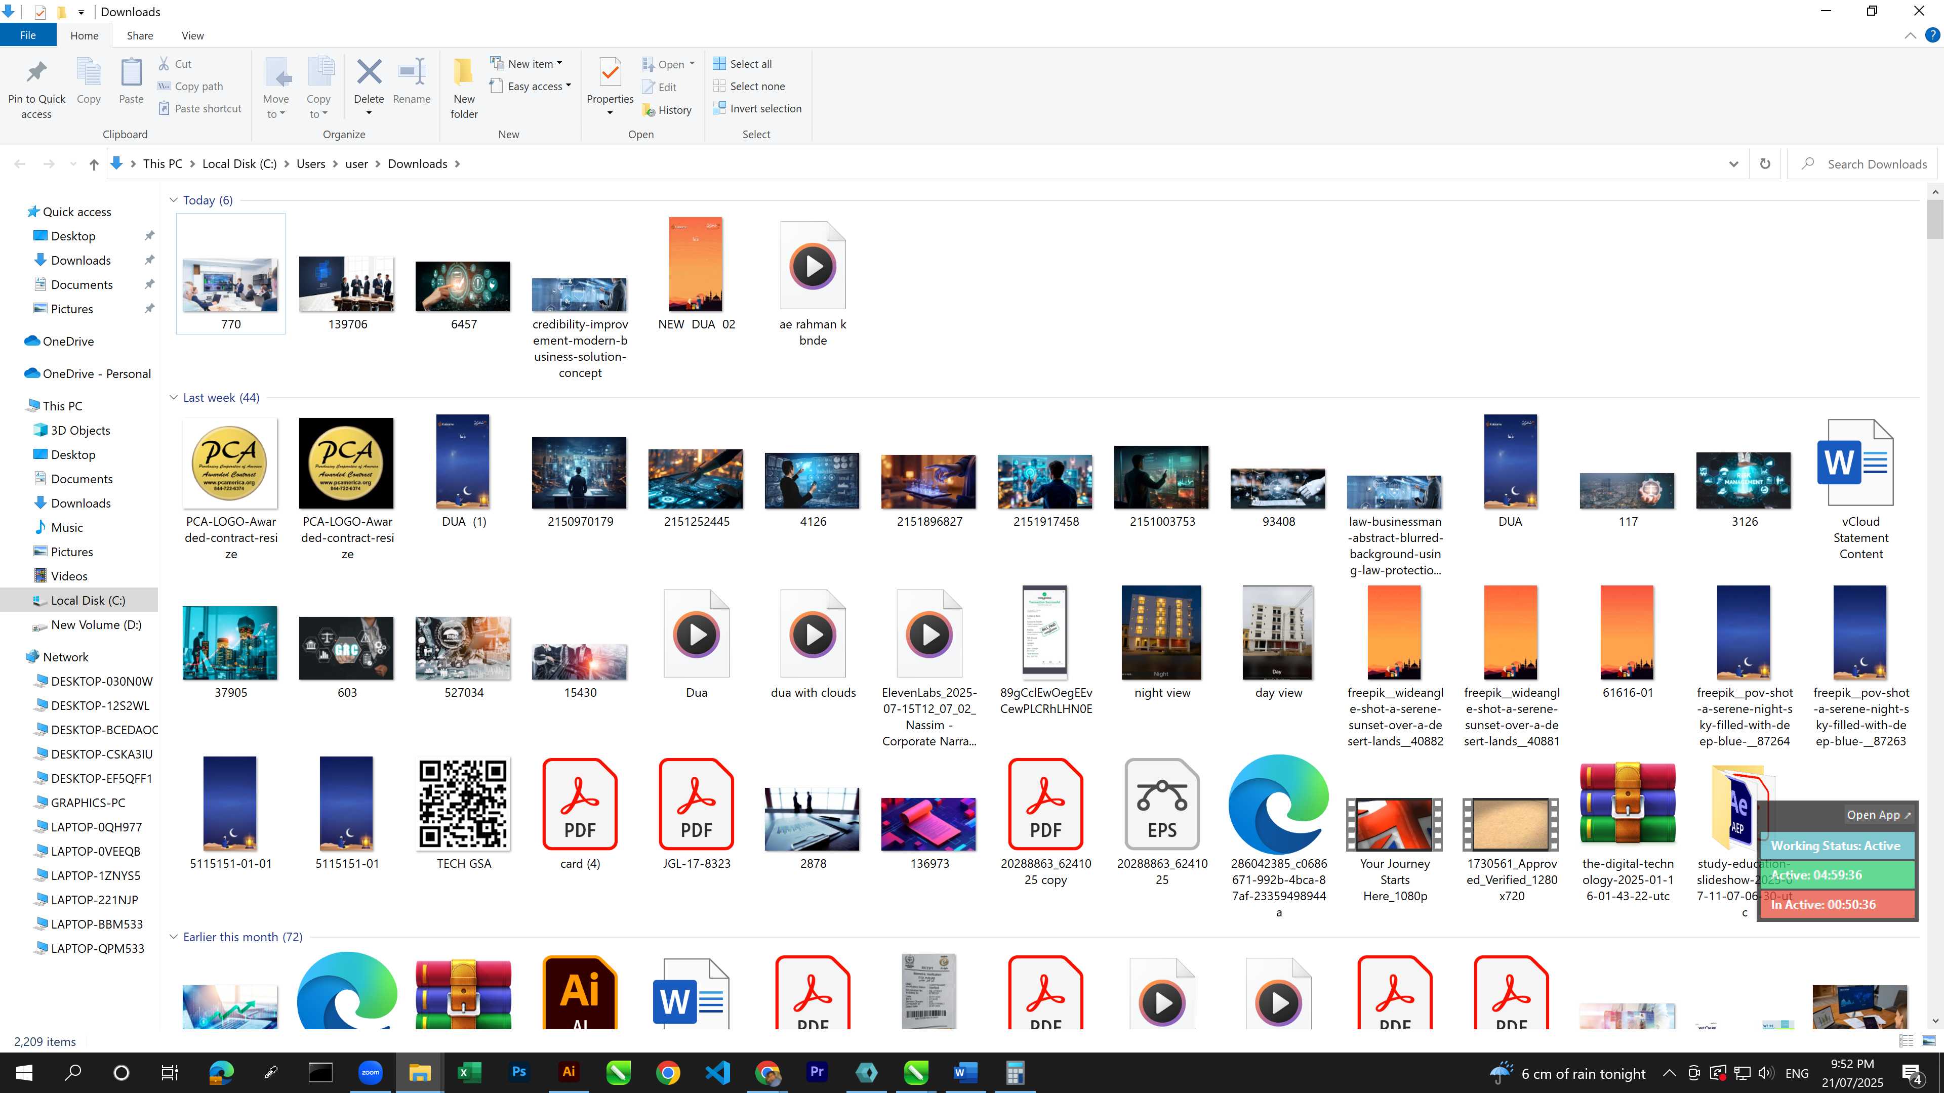Switch to the View ribbon tab

pos(192,35)
